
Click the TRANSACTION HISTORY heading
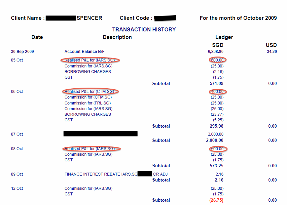click(x=144, y=29)
